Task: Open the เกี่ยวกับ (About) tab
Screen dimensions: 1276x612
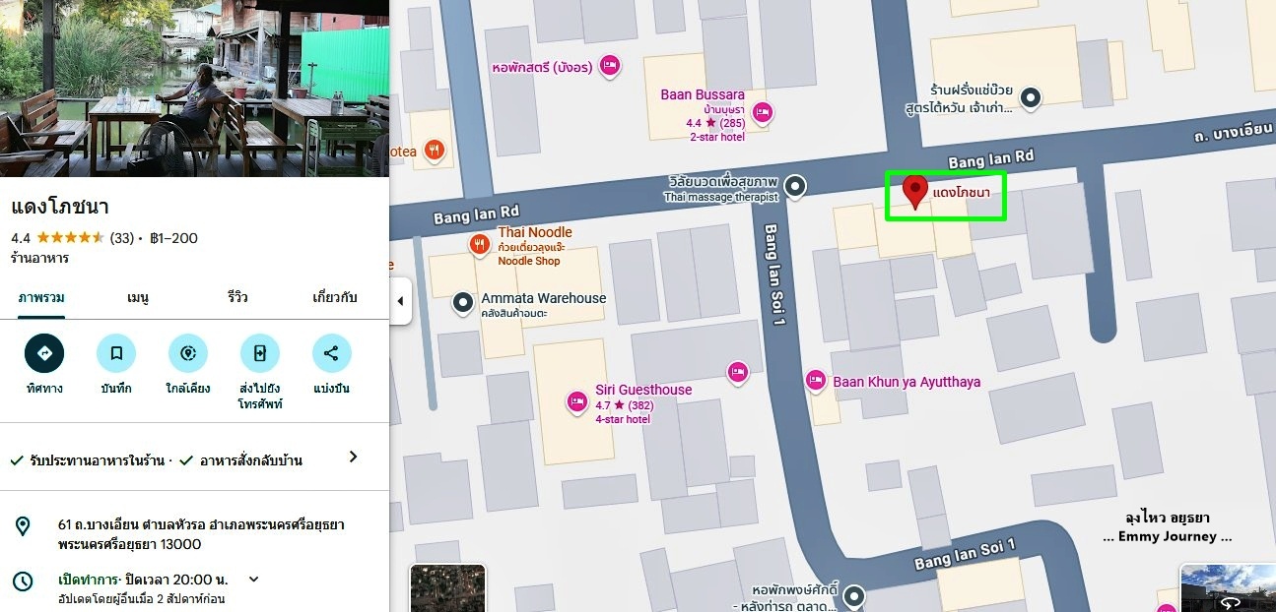Action: (x=335, y=297)
